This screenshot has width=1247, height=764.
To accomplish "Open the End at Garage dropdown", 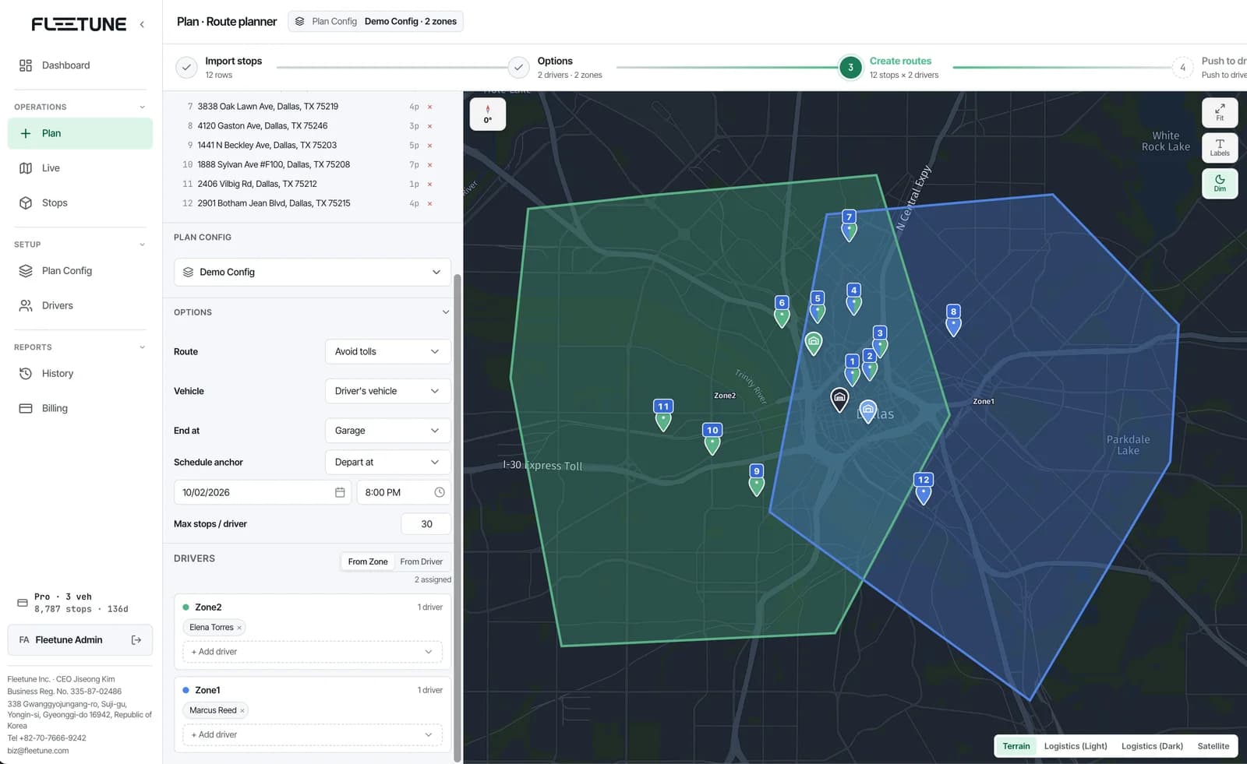I will (387, 431).
